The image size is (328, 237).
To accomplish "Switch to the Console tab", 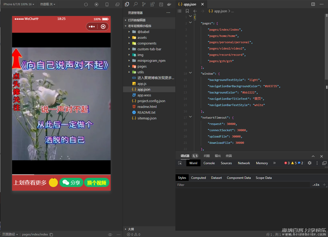I will pyautogui.click(x=209, y=163).
